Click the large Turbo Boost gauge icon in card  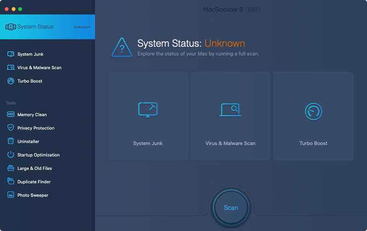click(x=313, y=112)
